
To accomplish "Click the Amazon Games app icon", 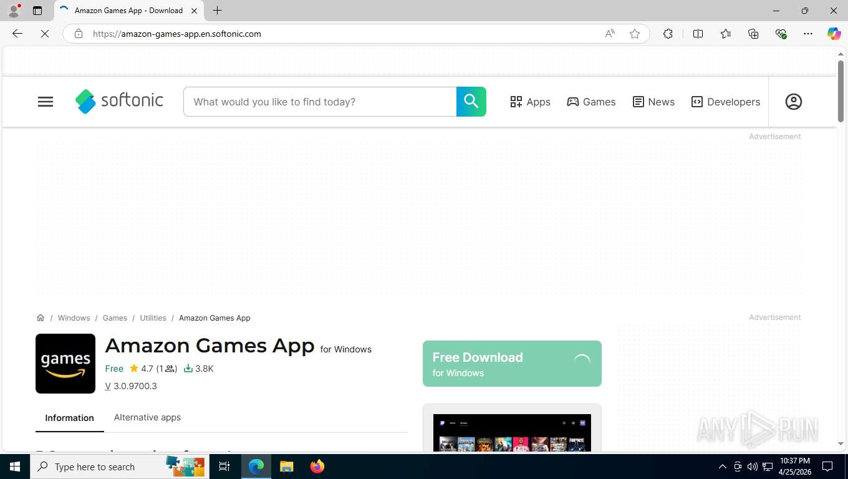I will pyautogui.click(x=65, y=364).
